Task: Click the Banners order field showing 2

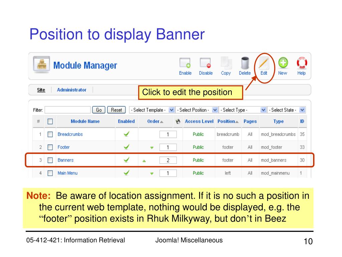Action: [x=168, y=160]
